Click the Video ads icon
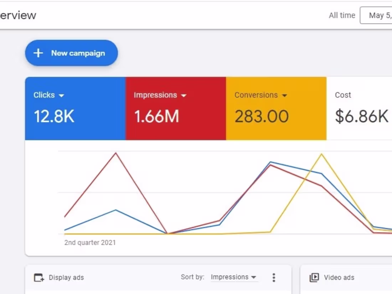Image resolution: width=392 pixels, height=294 pixels. click(315, 277)
